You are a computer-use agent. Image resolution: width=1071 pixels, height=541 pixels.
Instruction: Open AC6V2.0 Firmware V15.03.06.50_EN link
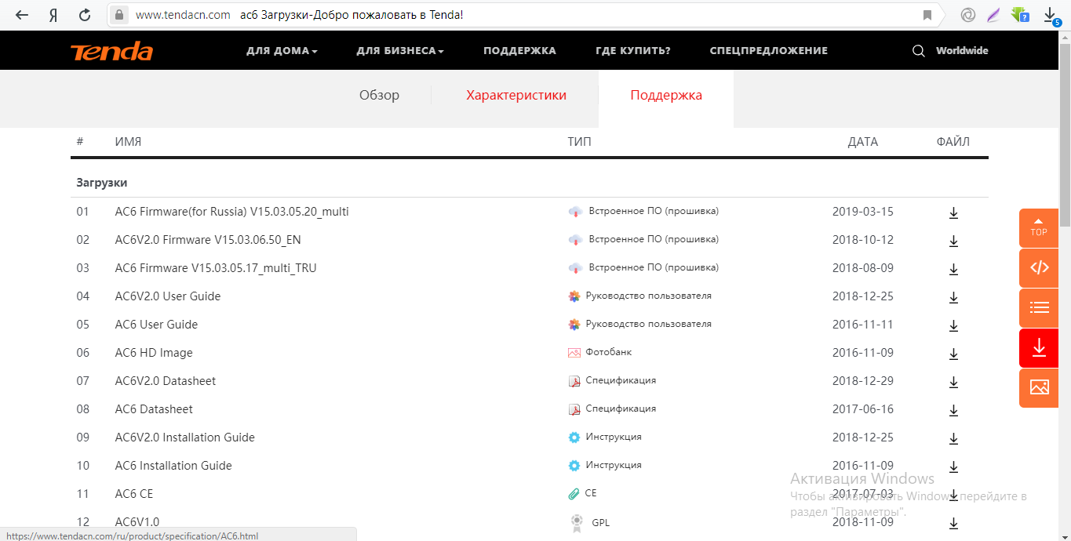click(208, 240)
